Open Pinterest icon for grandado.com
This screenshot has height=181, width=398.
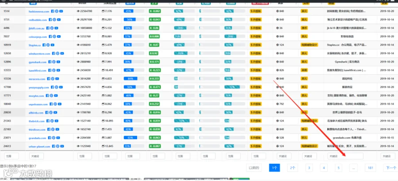tap(54, 138)
